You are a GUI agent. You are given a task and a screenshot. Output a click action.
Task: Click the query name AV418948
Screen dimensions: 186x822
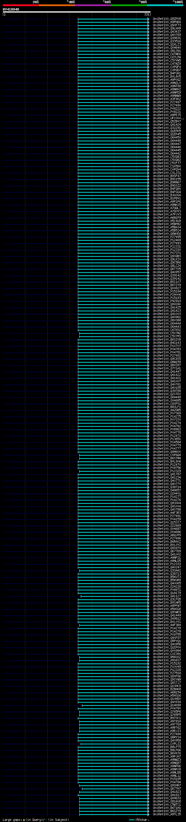tap(11, 9)
